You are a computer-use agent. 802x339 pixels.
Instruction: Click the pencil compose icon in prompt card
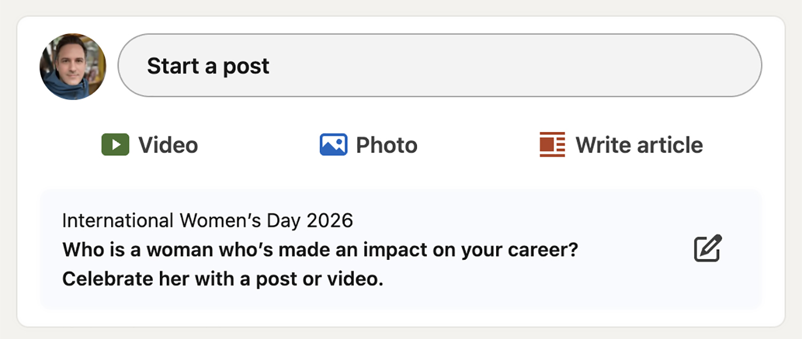coord(708,249)
